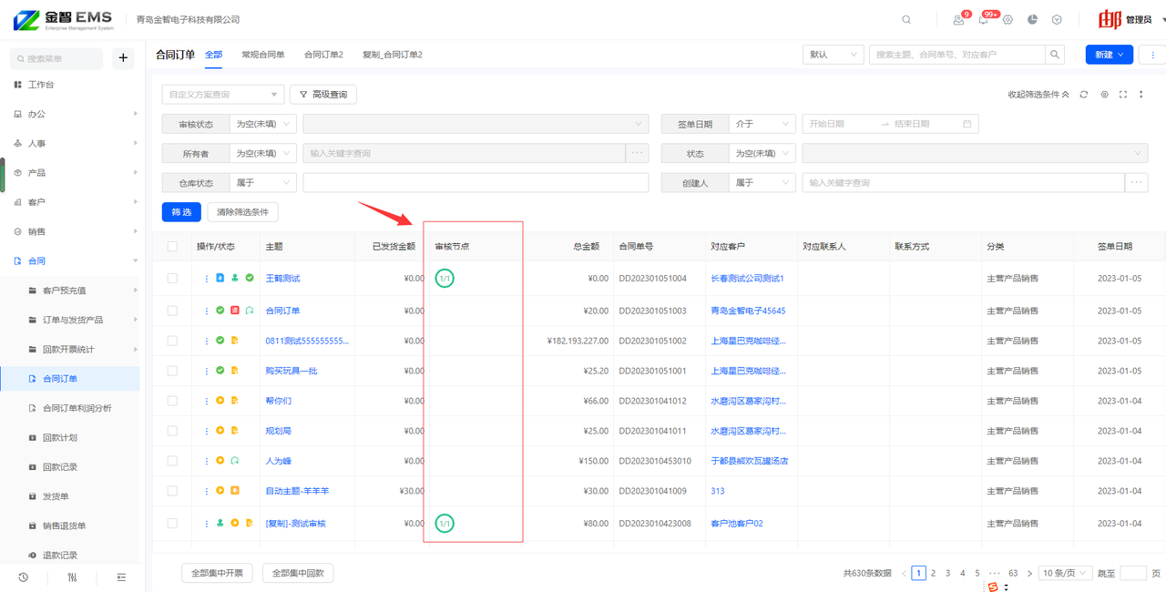Switch to the 全部 tab

(213, 55)
